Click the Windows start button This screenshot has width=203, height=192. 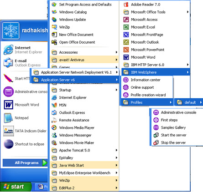coord(16,187)
